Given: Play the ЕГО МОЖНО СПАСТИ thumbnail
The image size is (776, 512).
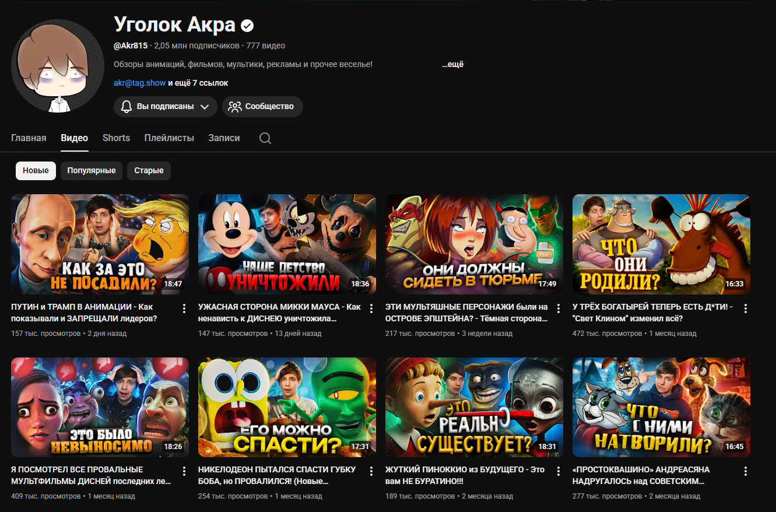Looking at the screenshot, I should 287,407.
